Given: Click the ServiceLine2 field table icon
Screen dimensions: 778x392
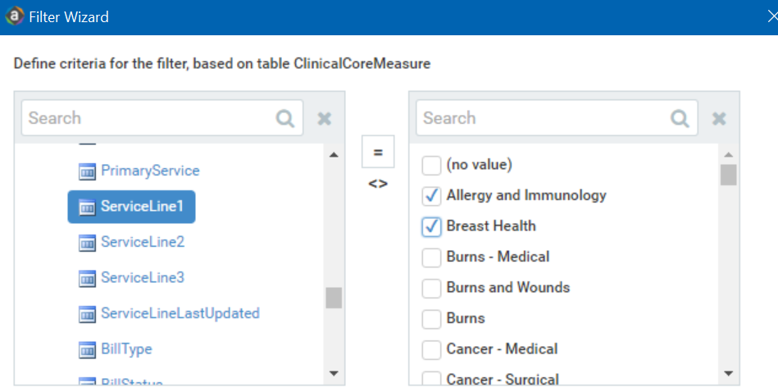Looking at the screenshot, I should pyautogui.click(x=87, y=243).
